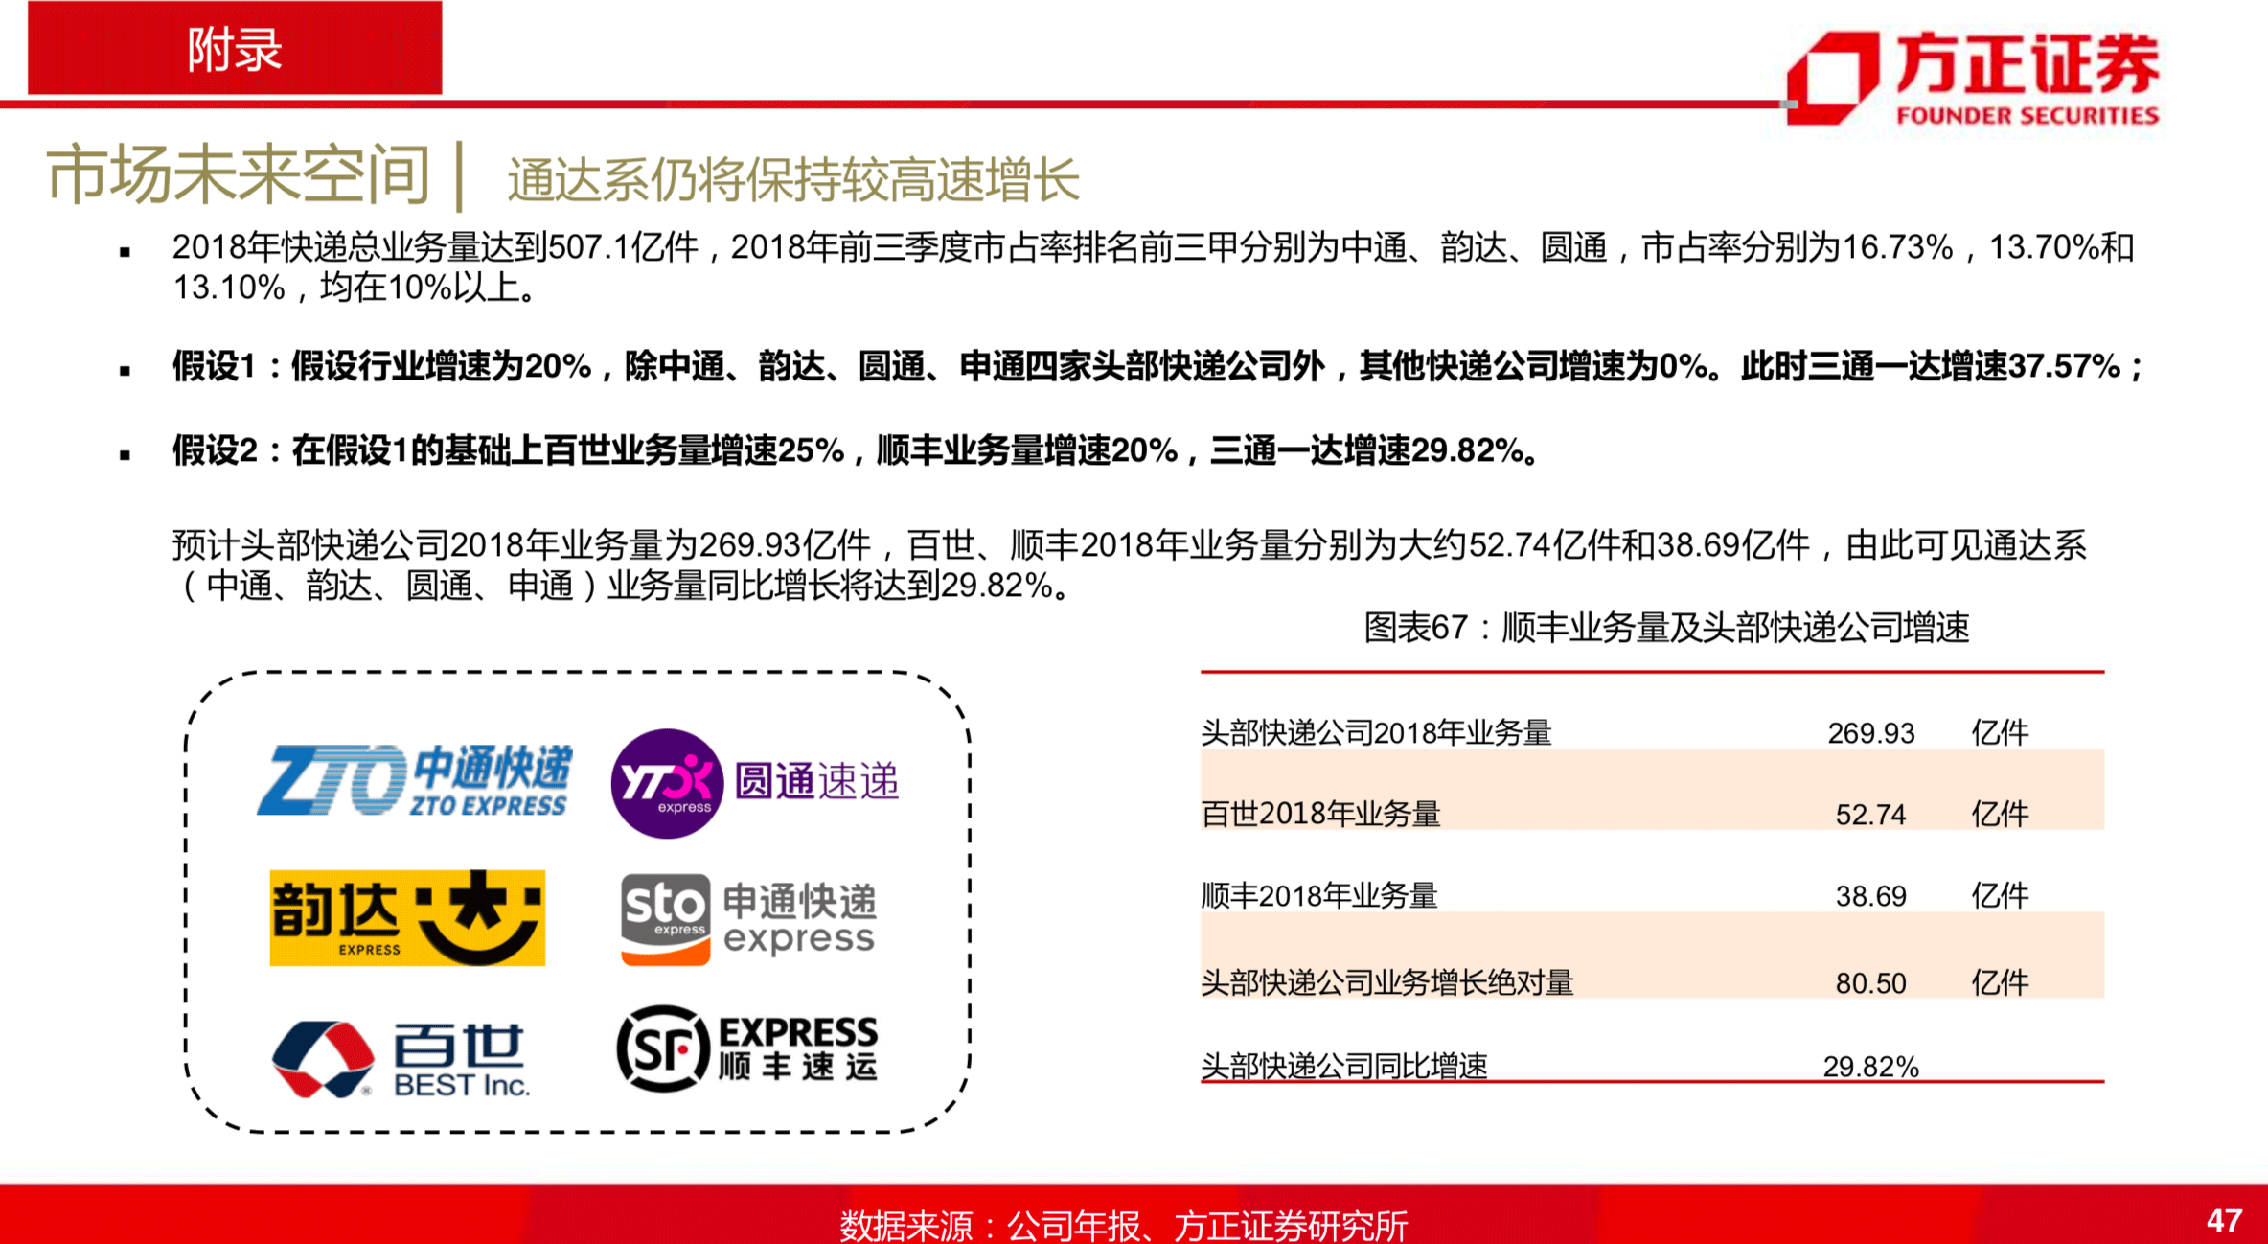This screenshot has height=1244, width=2268.
Task: Click the 百世 BEST Inc. logo
Action: 401,1059
